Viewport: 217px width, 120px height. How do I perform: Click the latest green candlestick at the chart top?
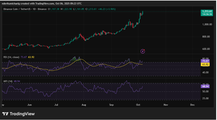click(x=143, y=12)
